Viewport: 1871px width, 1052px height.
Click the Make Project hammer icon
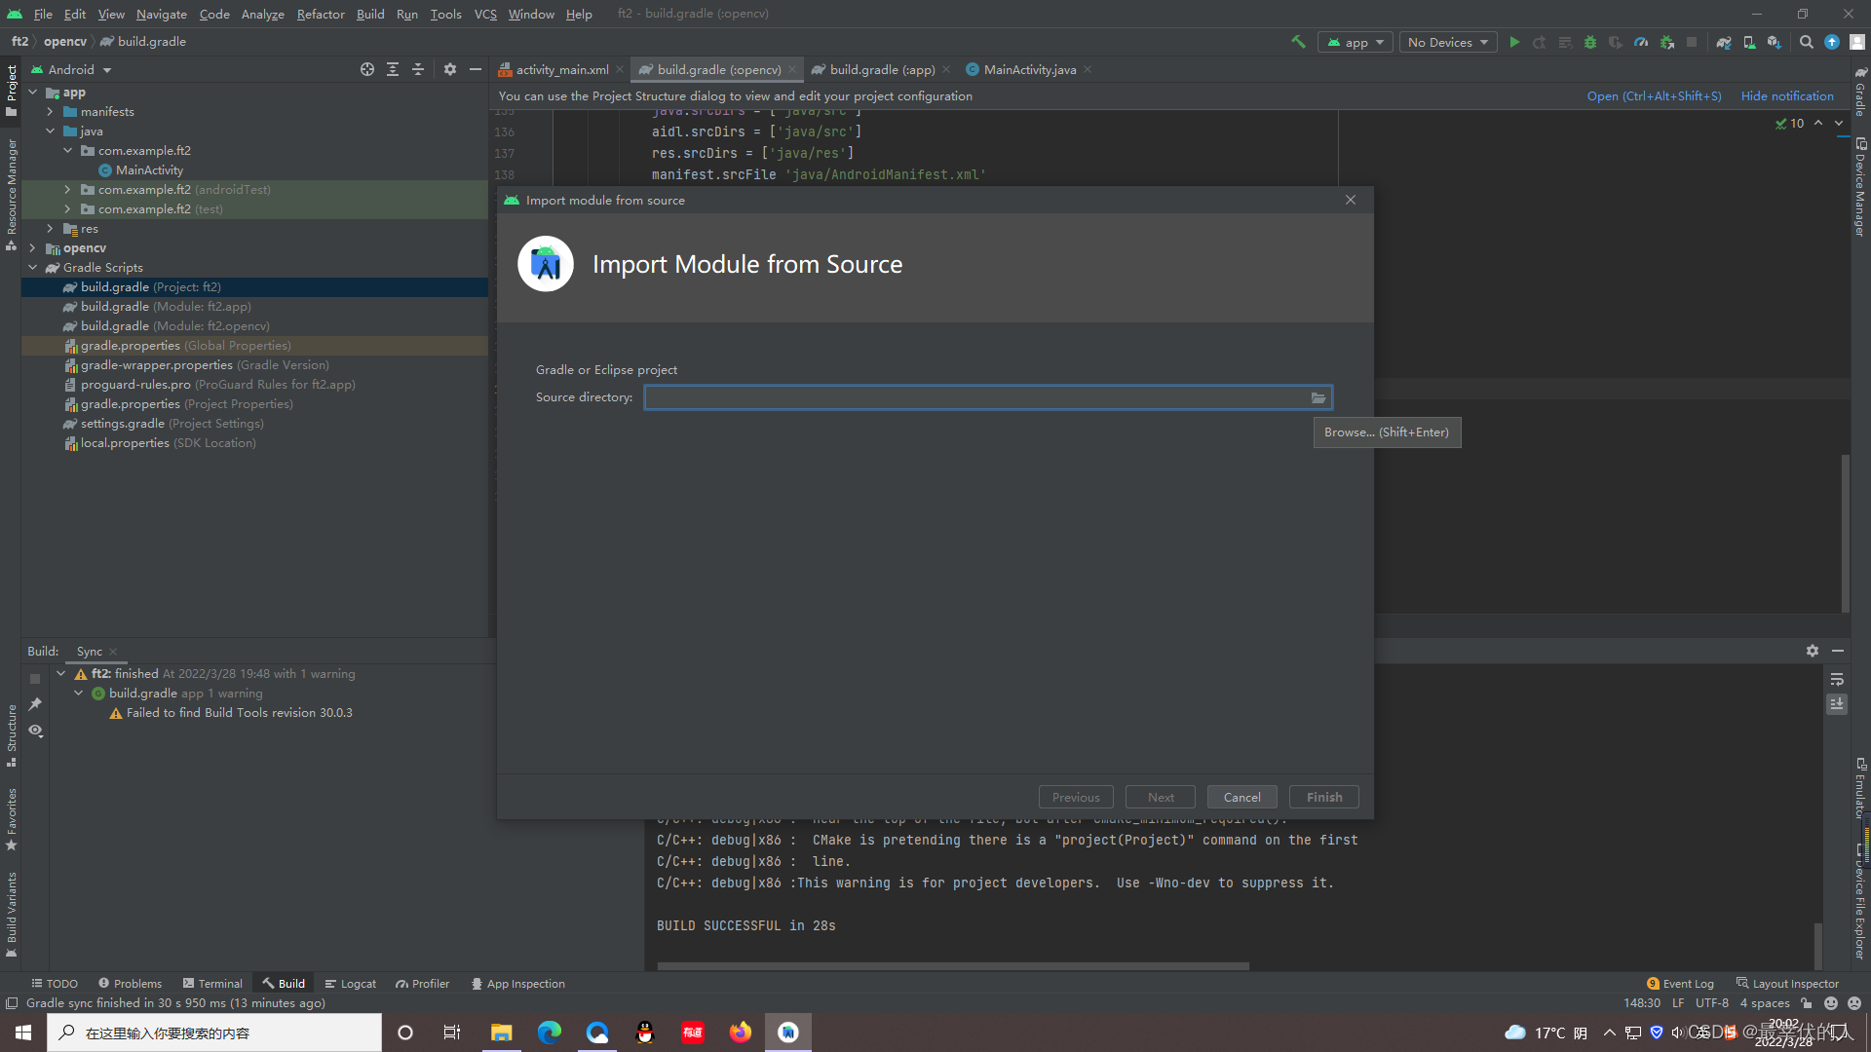pyautogui.click(x=1298, y=42)
